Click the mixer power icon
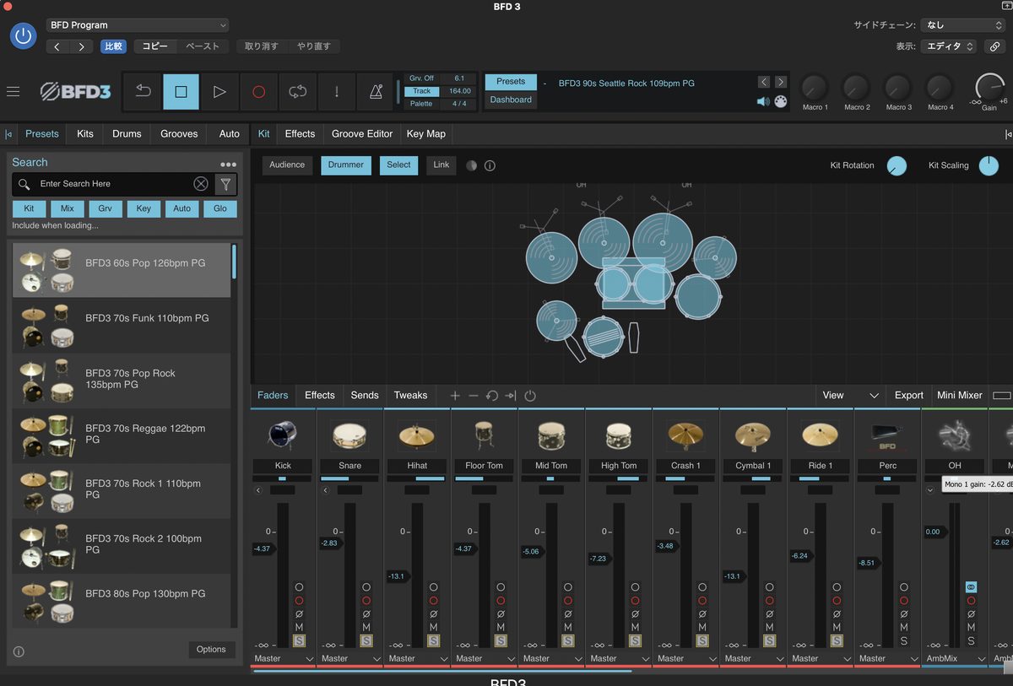This screenshot has width=1013, height=686. [530, 396]
